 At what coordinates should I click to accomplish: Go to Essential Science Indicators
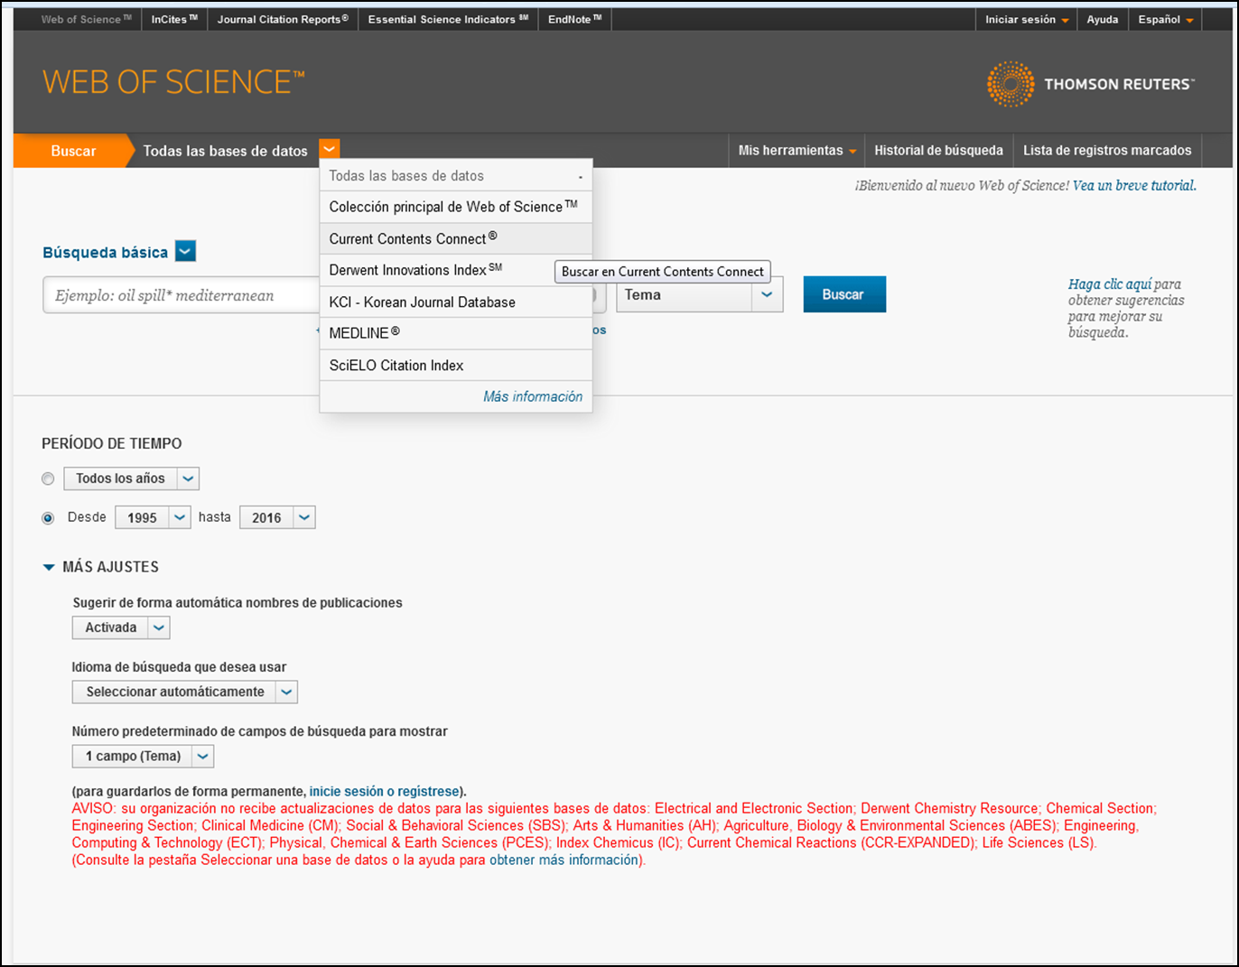pyautogui.click(x=448, y=19)
